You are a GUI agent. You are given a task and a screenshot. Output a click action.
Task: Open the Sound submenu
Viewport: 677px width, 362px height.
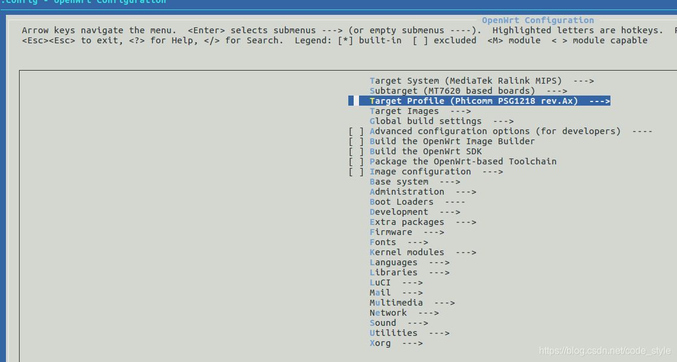tap(399, 323)
